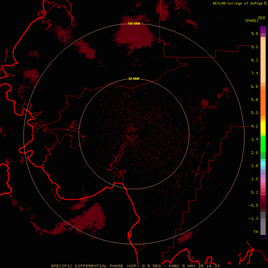
Task: Click the 0.2 value on the scale
Action: pyautogui.click(x=255, y=192)
